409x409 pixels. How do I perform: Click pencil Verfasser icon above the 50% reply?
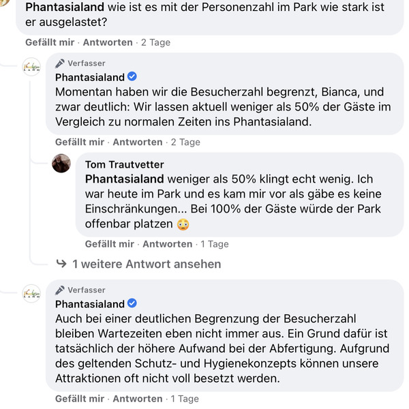[60, 63]
